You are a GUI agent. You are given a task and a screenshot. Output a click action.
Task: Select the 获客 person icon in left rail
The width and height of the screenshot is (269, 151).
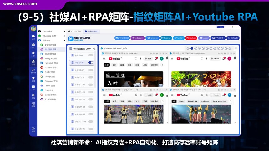(33, 62)
